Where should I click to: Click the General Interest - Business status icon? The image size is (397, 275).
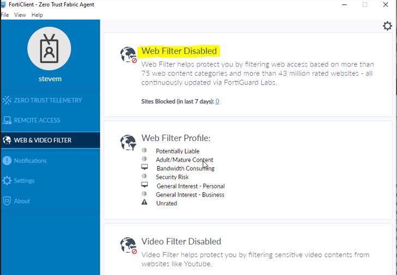[144, 194]
